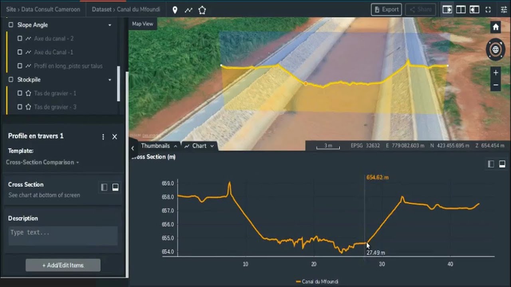This screenshot has width=511, height=287.
Task: Open the Chart tab dropdown arrow
Action: 212,146
